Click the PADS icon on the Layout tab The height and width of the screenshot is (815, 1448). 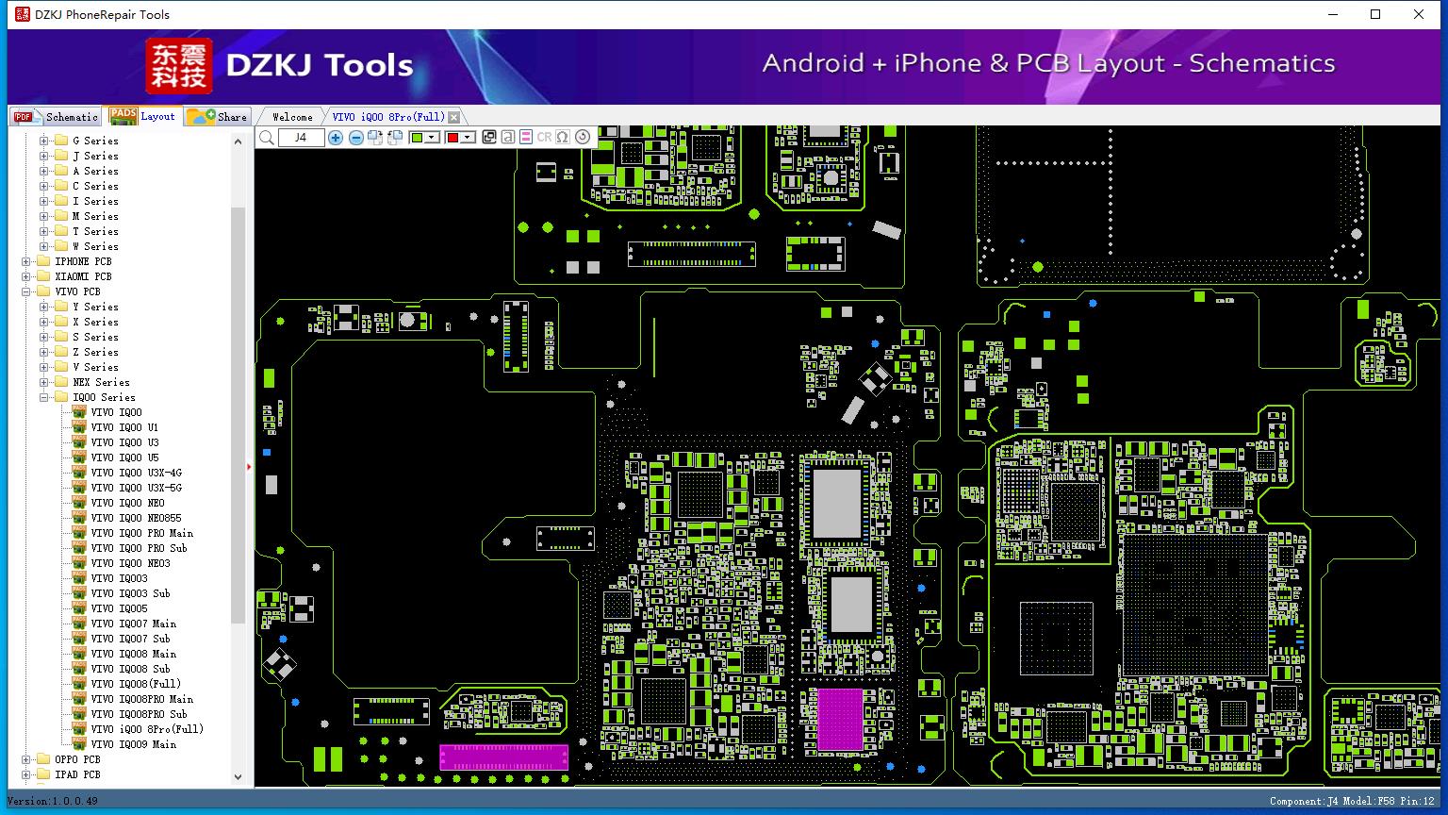[123, 116]
